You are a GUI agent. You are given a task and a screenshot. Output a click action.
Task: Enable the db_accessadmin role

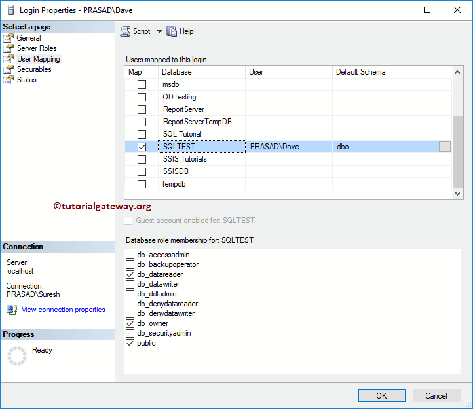coord(130,255)
